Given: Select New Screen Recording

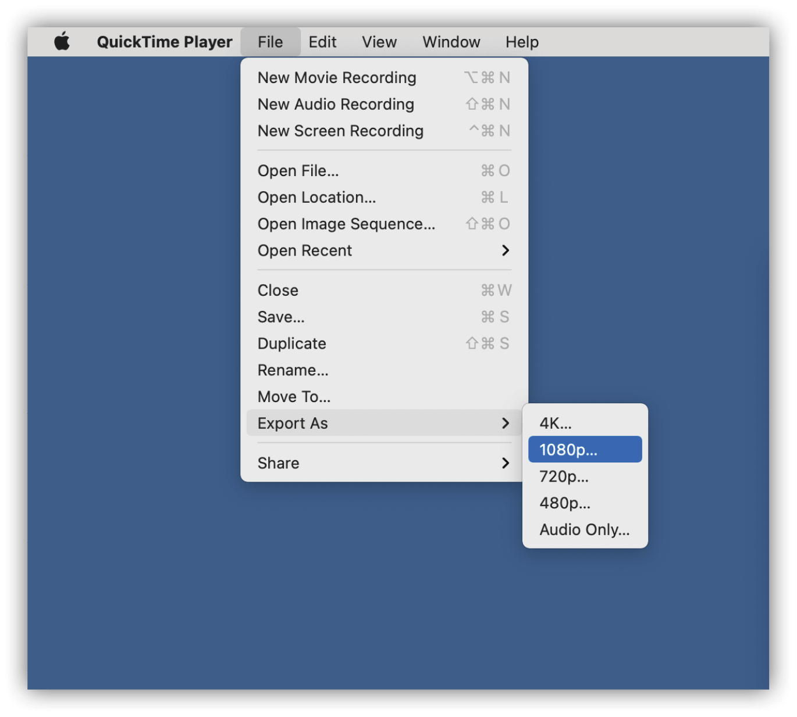Looking at the screenshot, I should click(x=384, y=131).
